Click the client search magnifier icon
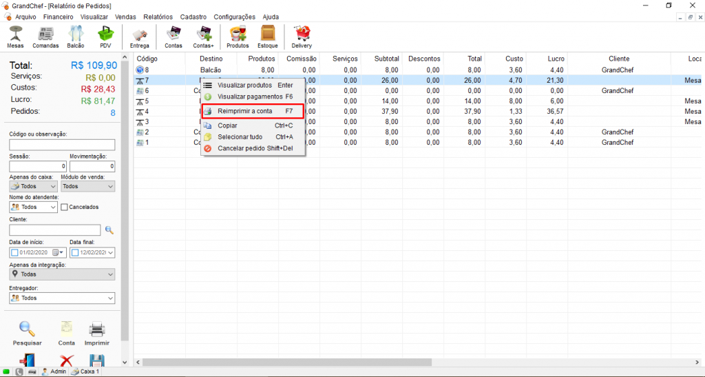This screenshot has width=705, height=377. pyautogui.click(x=109, y=230)
